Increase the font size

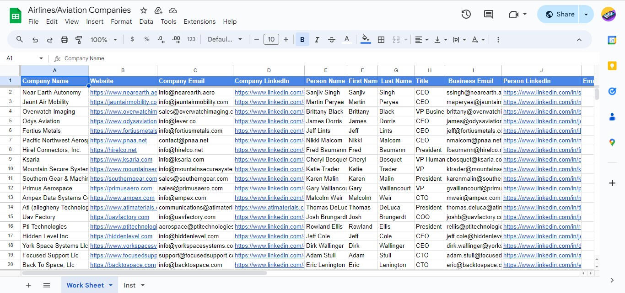click(x=286, y=40)
